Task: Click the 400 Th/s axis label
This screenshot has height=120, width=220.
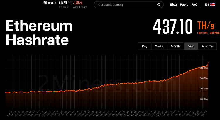Action: coord(204,68)
